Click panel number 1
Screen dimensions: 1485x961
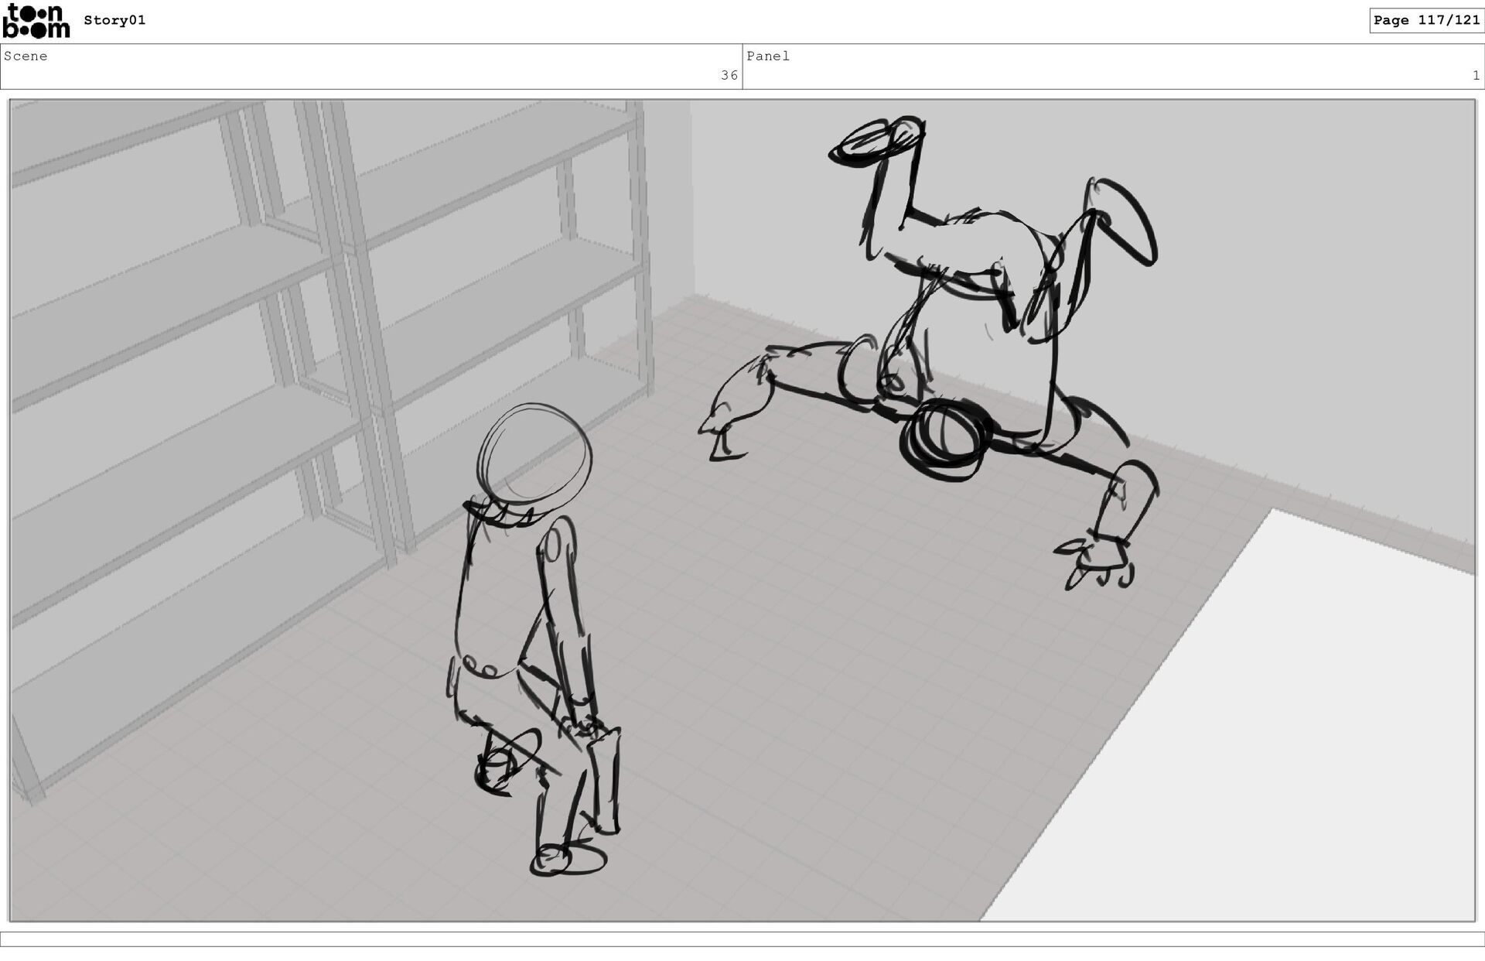point(1475,76)
